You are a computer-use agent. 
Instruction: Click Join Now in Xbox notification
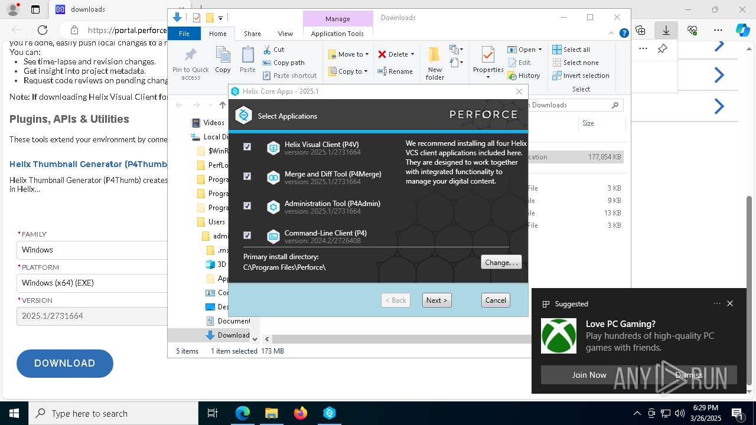click(589, 375)
